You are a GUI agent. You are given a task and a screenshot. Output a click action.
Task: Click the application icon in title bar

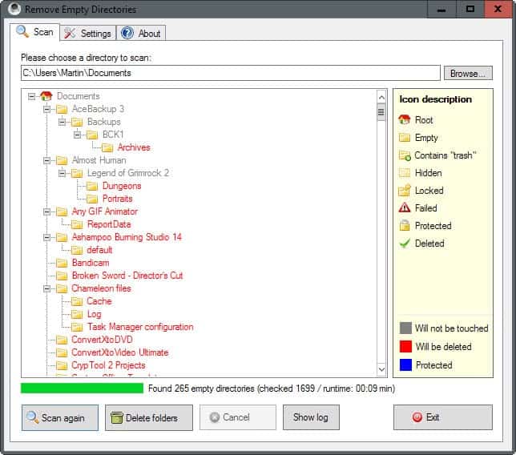tap(14, 9)
